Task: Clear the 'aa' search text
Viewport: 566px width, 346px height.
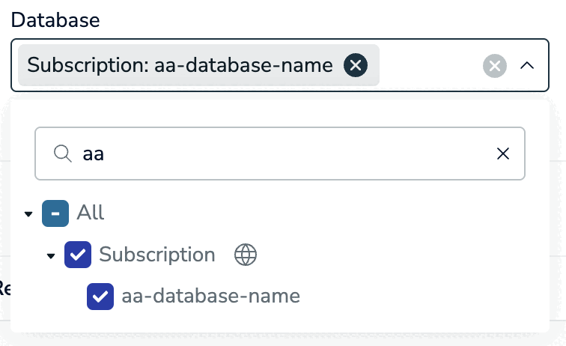Action: tap(503, 154)
